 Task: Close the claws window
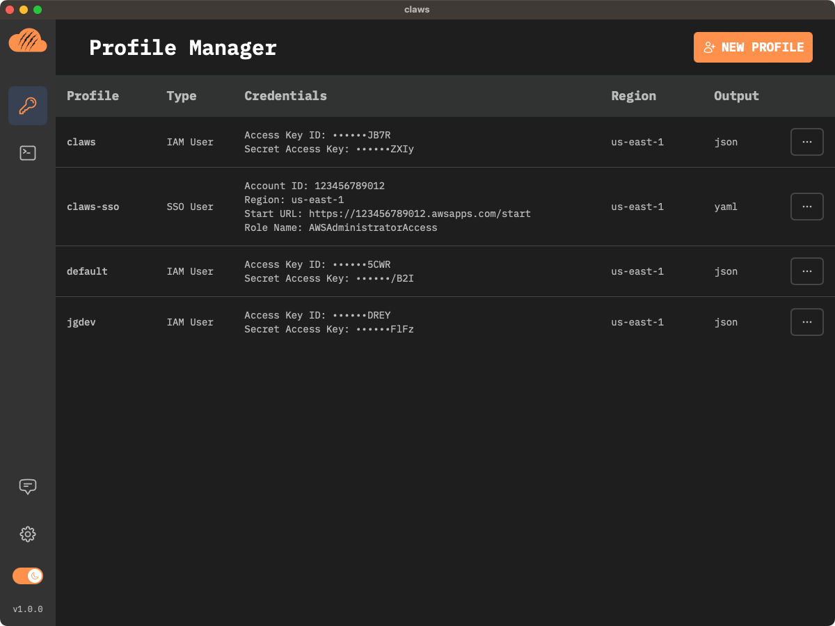[x=10, y=10]
